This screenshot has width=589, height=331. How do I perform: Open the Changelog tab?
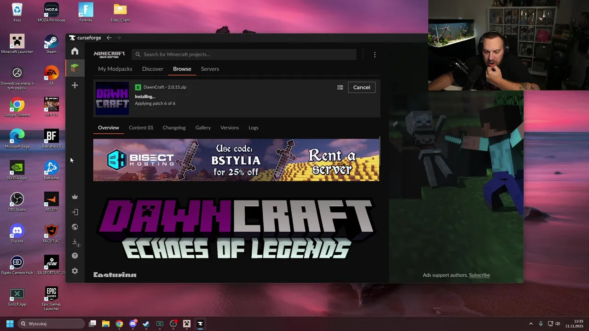(174, 128)
